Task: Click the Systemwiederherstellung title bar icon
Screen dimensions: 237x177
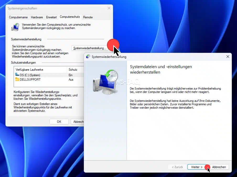Action: click(x=88, y=57)
